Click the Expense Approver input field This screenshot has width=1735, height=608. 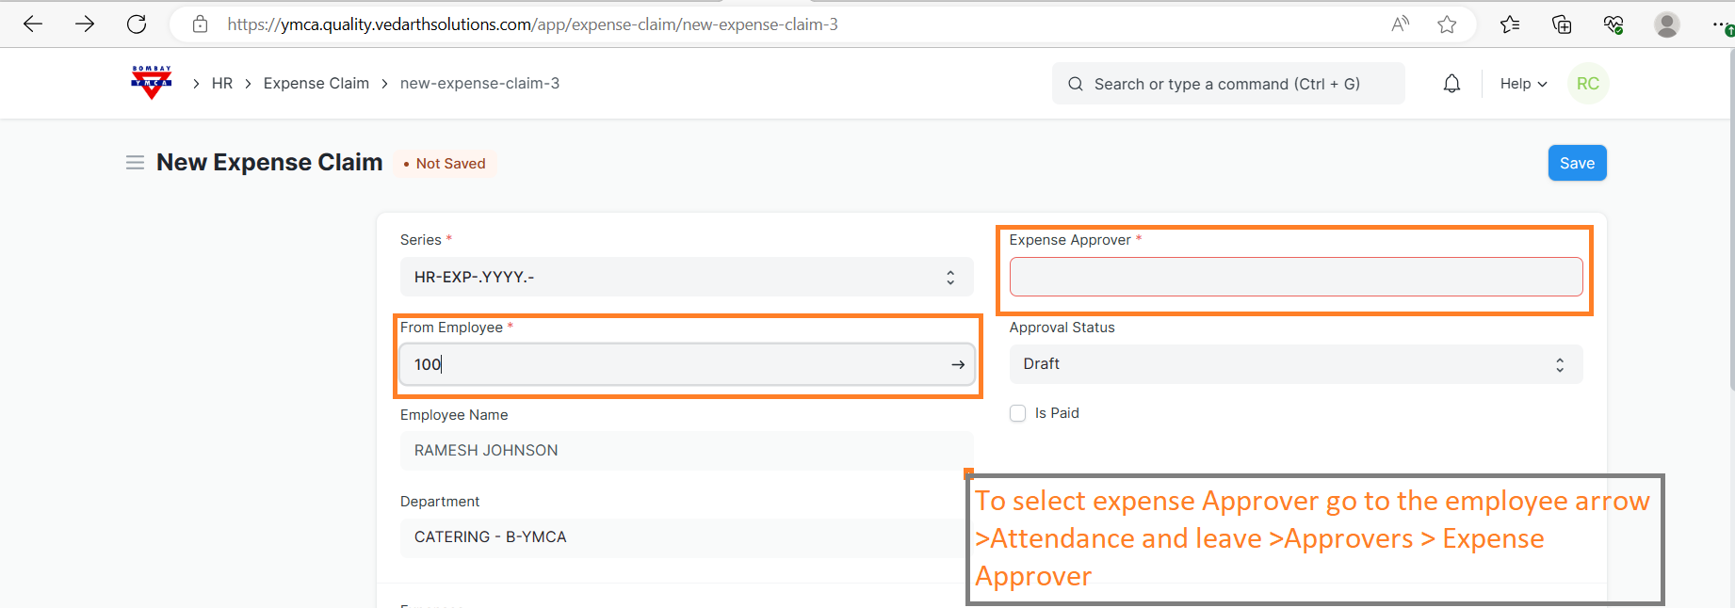click(1295, 277)
